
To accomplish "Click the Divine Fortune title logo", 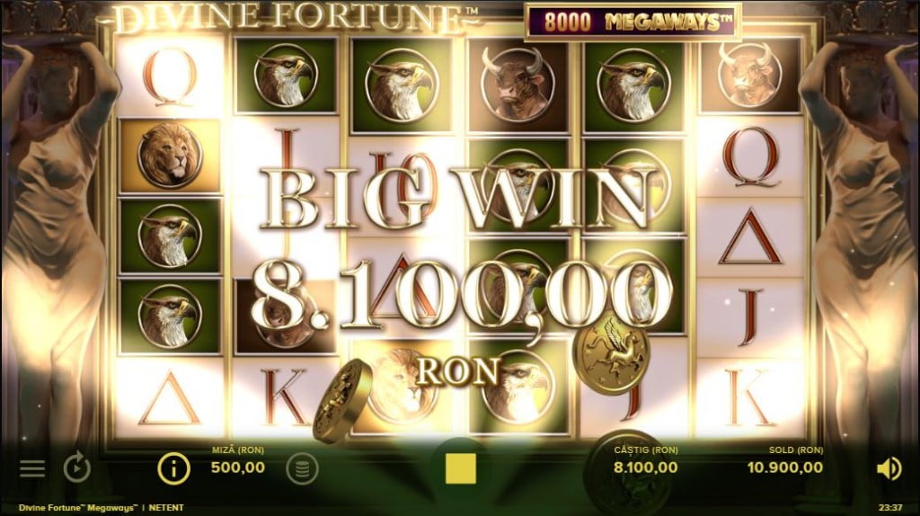I will pos(295,20).
